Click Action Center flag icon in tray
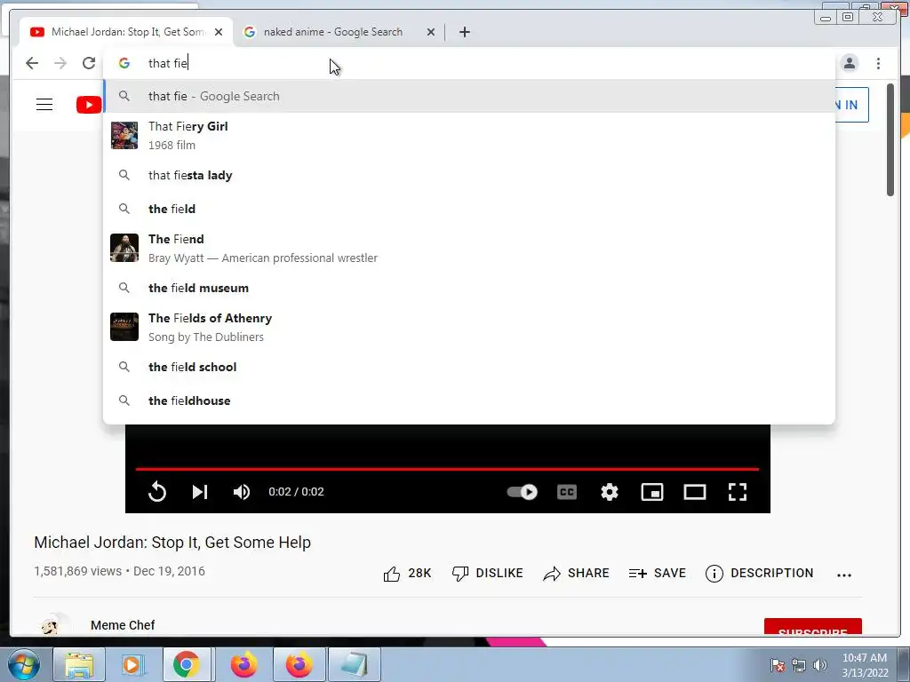This screenshot has height=682, width=910. coord(777,665)
